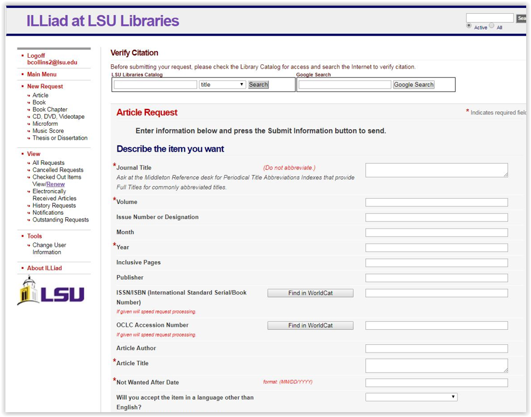The image size is (531, 417).
Task: Open About ILLiad link
Action: [45, 268]
